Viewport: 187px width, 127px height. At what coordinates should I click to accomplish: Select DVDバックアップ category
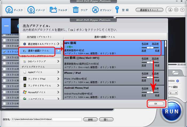click(x=40, y=61)
